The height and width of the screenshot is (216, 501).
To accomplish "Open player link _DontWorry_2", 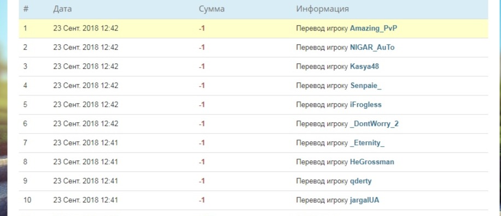I will coord(374,124).
